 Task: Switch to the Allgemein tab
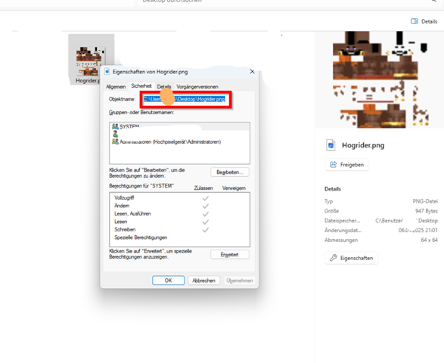[x=116, y=87]
